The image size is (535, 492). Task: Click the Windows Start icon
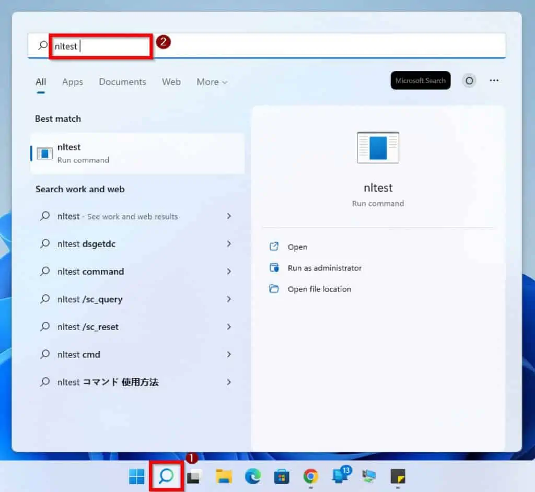click(136, 476)
